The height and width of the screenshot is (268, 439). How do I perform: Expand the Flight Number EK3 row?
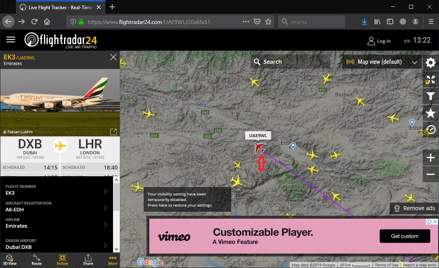coord(57,190)
